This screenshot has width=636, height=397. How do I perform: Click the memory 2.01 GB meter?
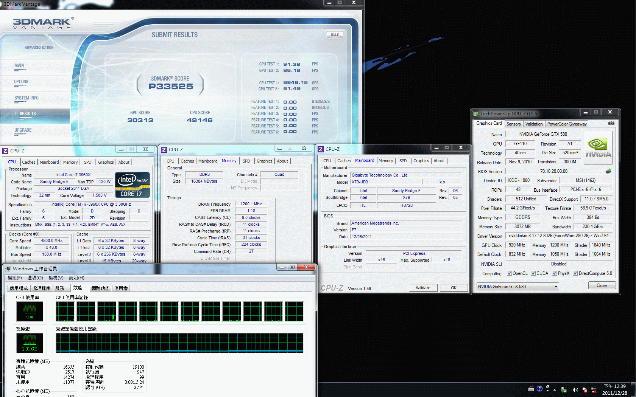tap(30, 343)
